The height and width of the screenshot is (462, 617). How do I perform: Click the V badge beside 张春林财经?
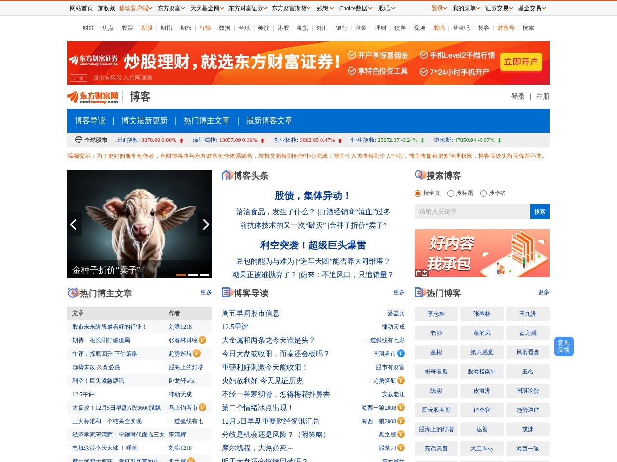pos(203,340)
